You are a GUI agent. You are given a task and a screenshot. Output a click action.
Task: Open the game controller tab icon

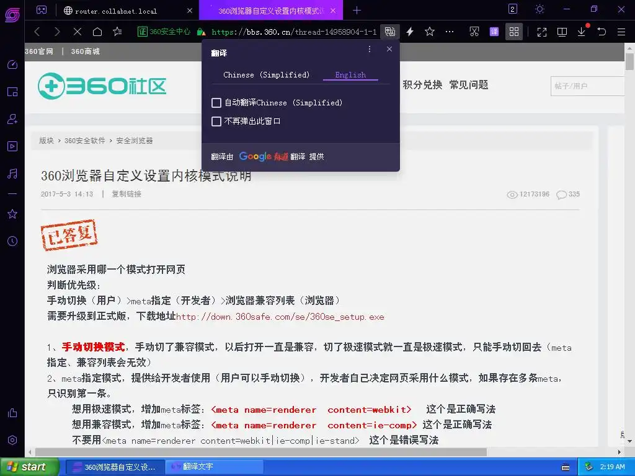(x=42, y=10)
